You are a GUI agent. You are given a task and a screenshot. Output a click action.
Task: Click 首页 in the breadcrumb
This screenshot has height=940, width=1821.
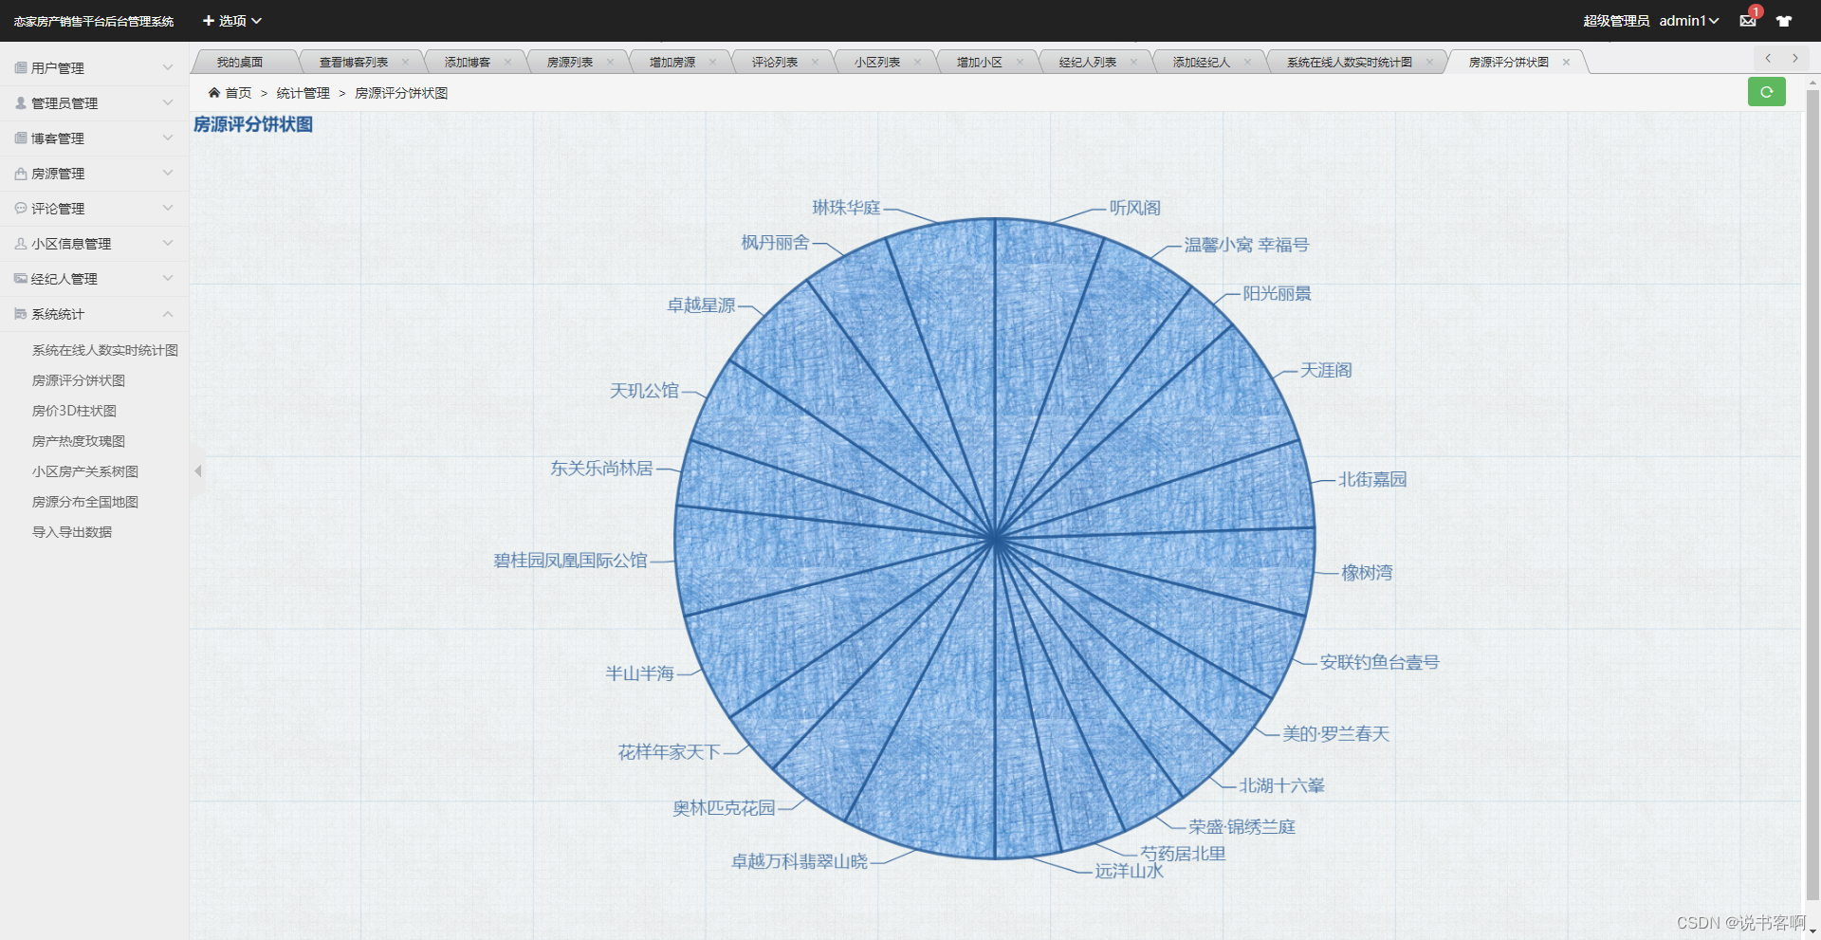(238, 93)
